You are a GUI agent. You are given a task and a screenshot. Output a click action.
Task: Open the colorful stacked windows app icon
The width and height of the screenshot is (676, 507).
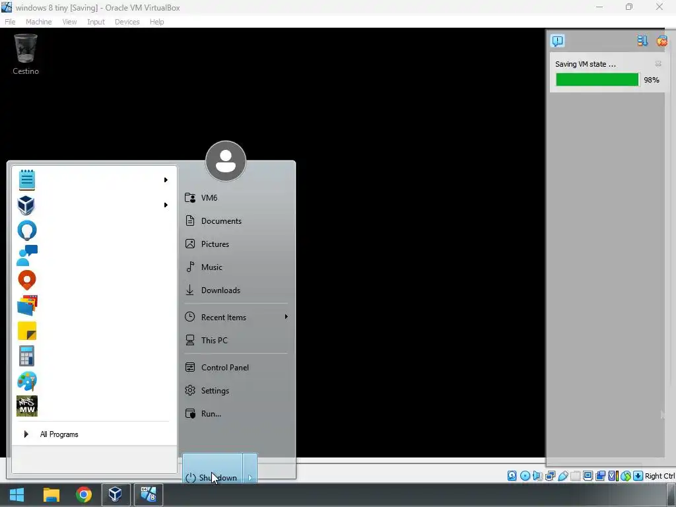pos(27,306)
